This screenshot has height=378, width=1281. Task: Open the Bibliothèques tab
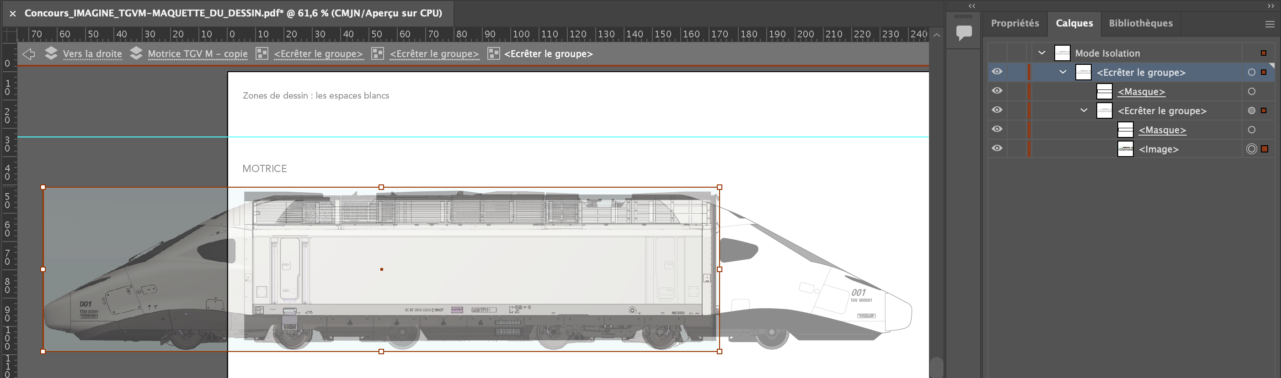click(x=1140, y=23)
